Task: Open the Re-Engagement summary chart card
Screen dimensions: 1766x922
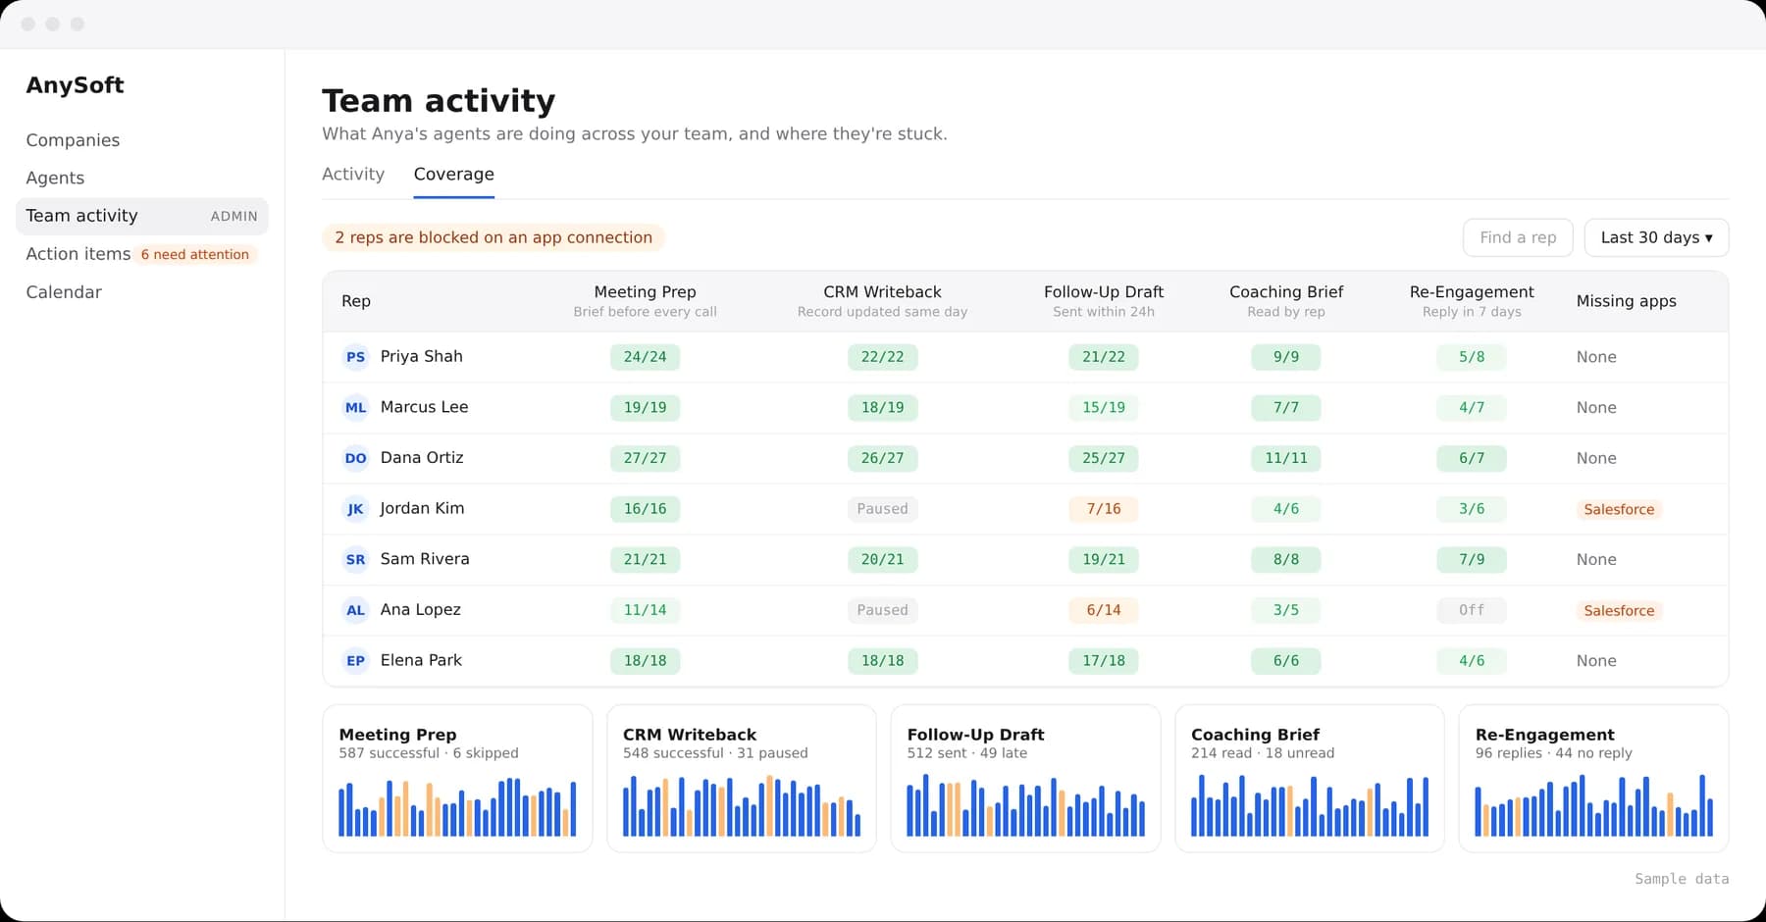Action: tap(1593, 779)
